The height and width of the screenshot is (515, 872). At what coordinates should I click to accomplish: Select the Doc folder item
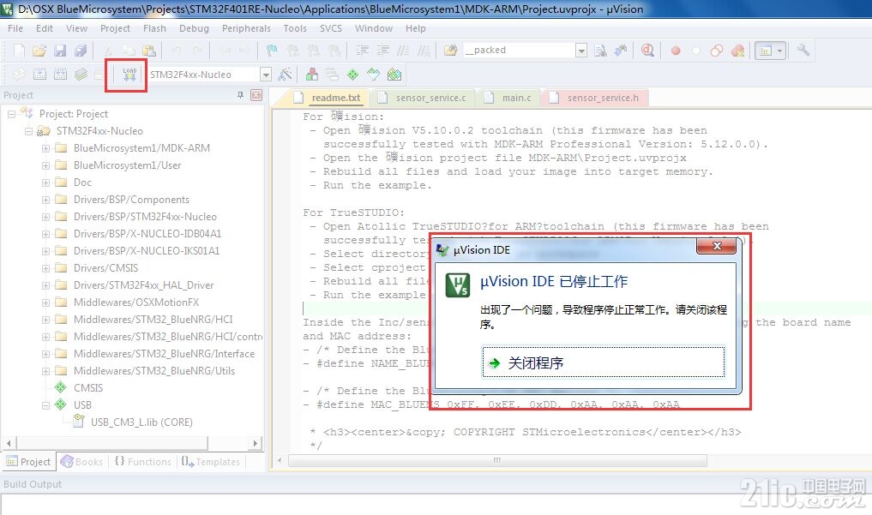[82, 183]
